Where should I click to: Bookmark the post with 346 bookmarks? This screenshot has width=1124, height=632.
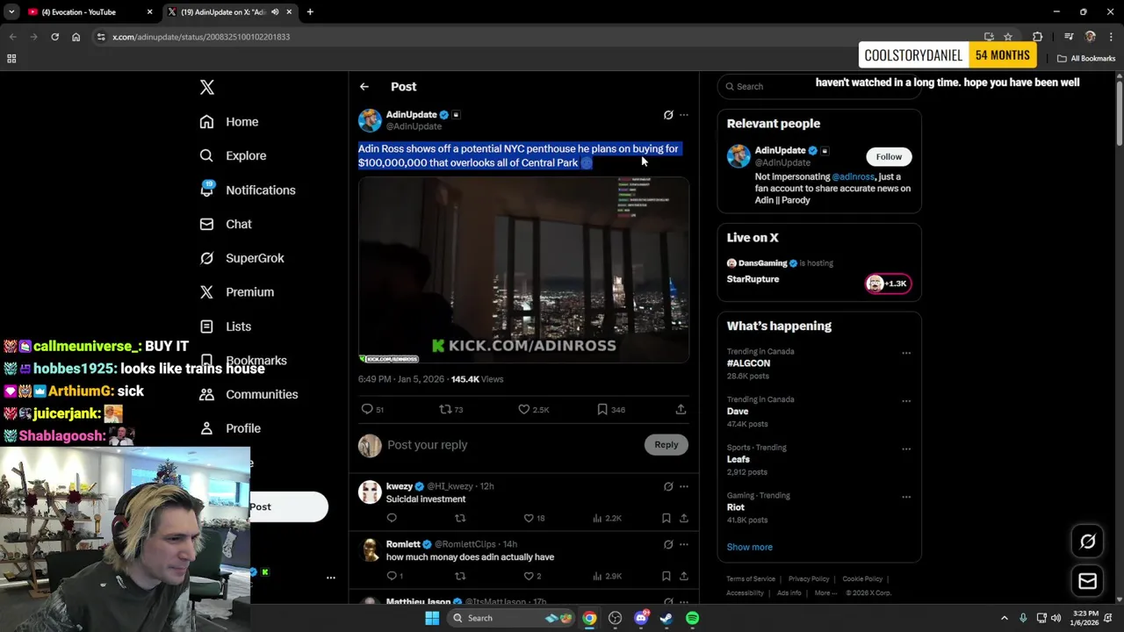pos(602,409)
